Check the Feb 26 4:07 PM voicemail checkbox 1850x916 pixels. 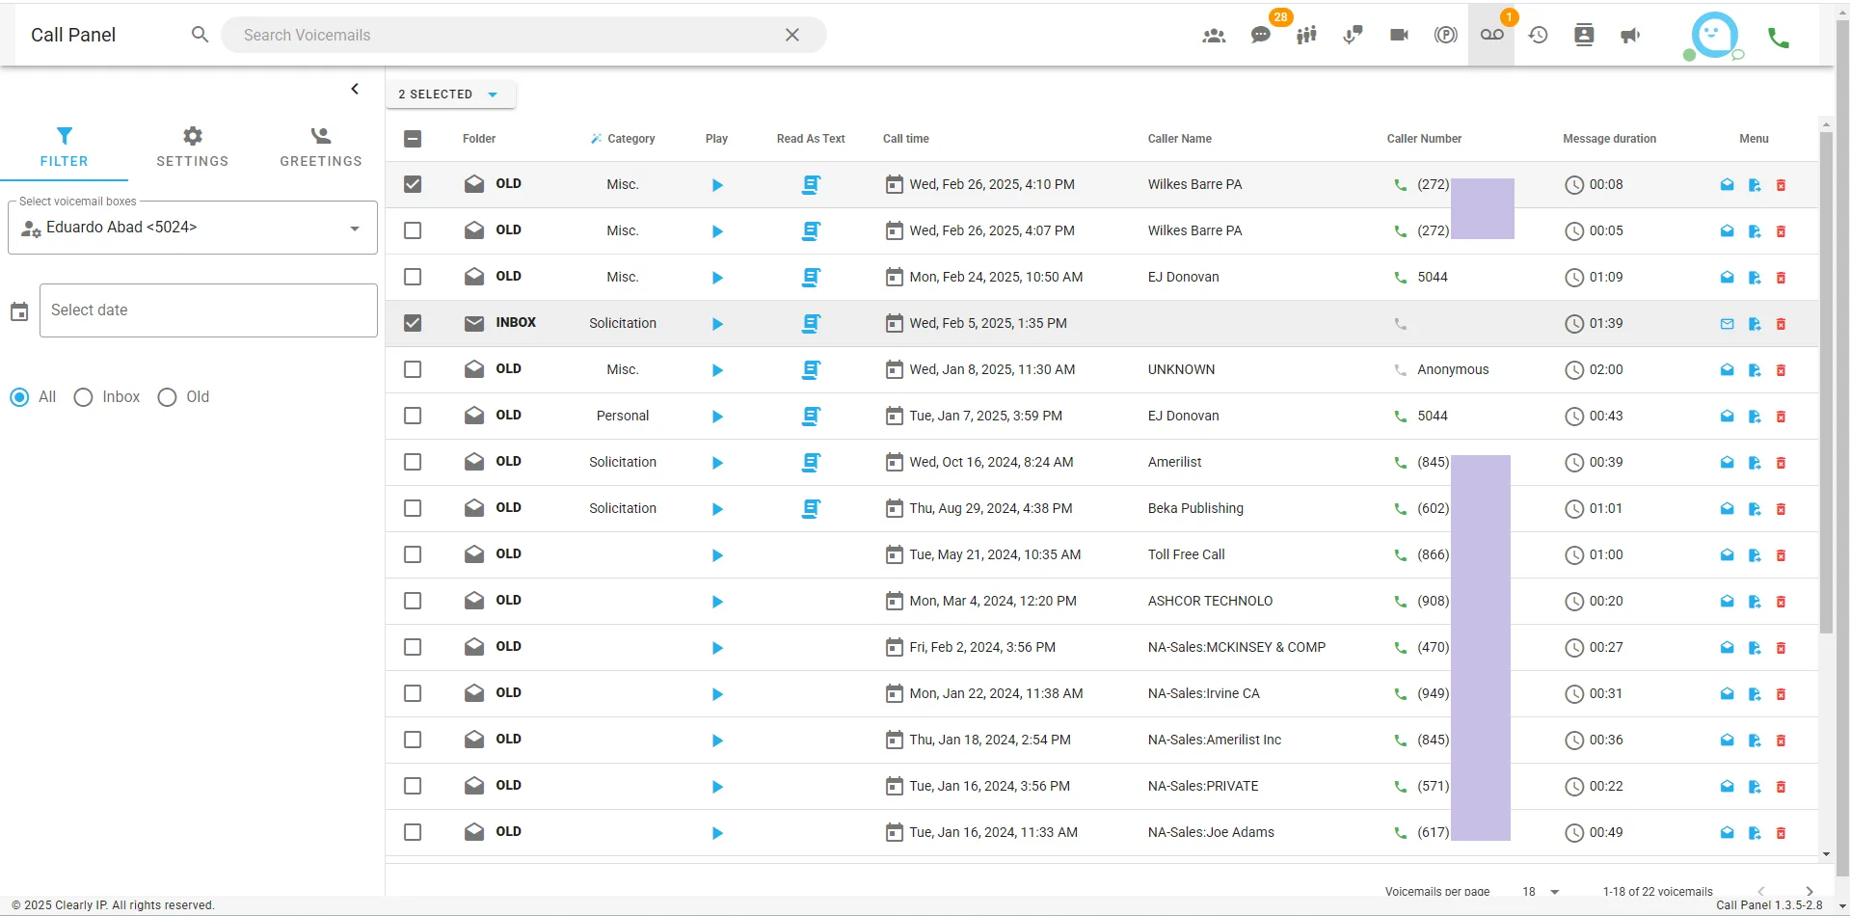pyautogui.click(x=413, y=230)
